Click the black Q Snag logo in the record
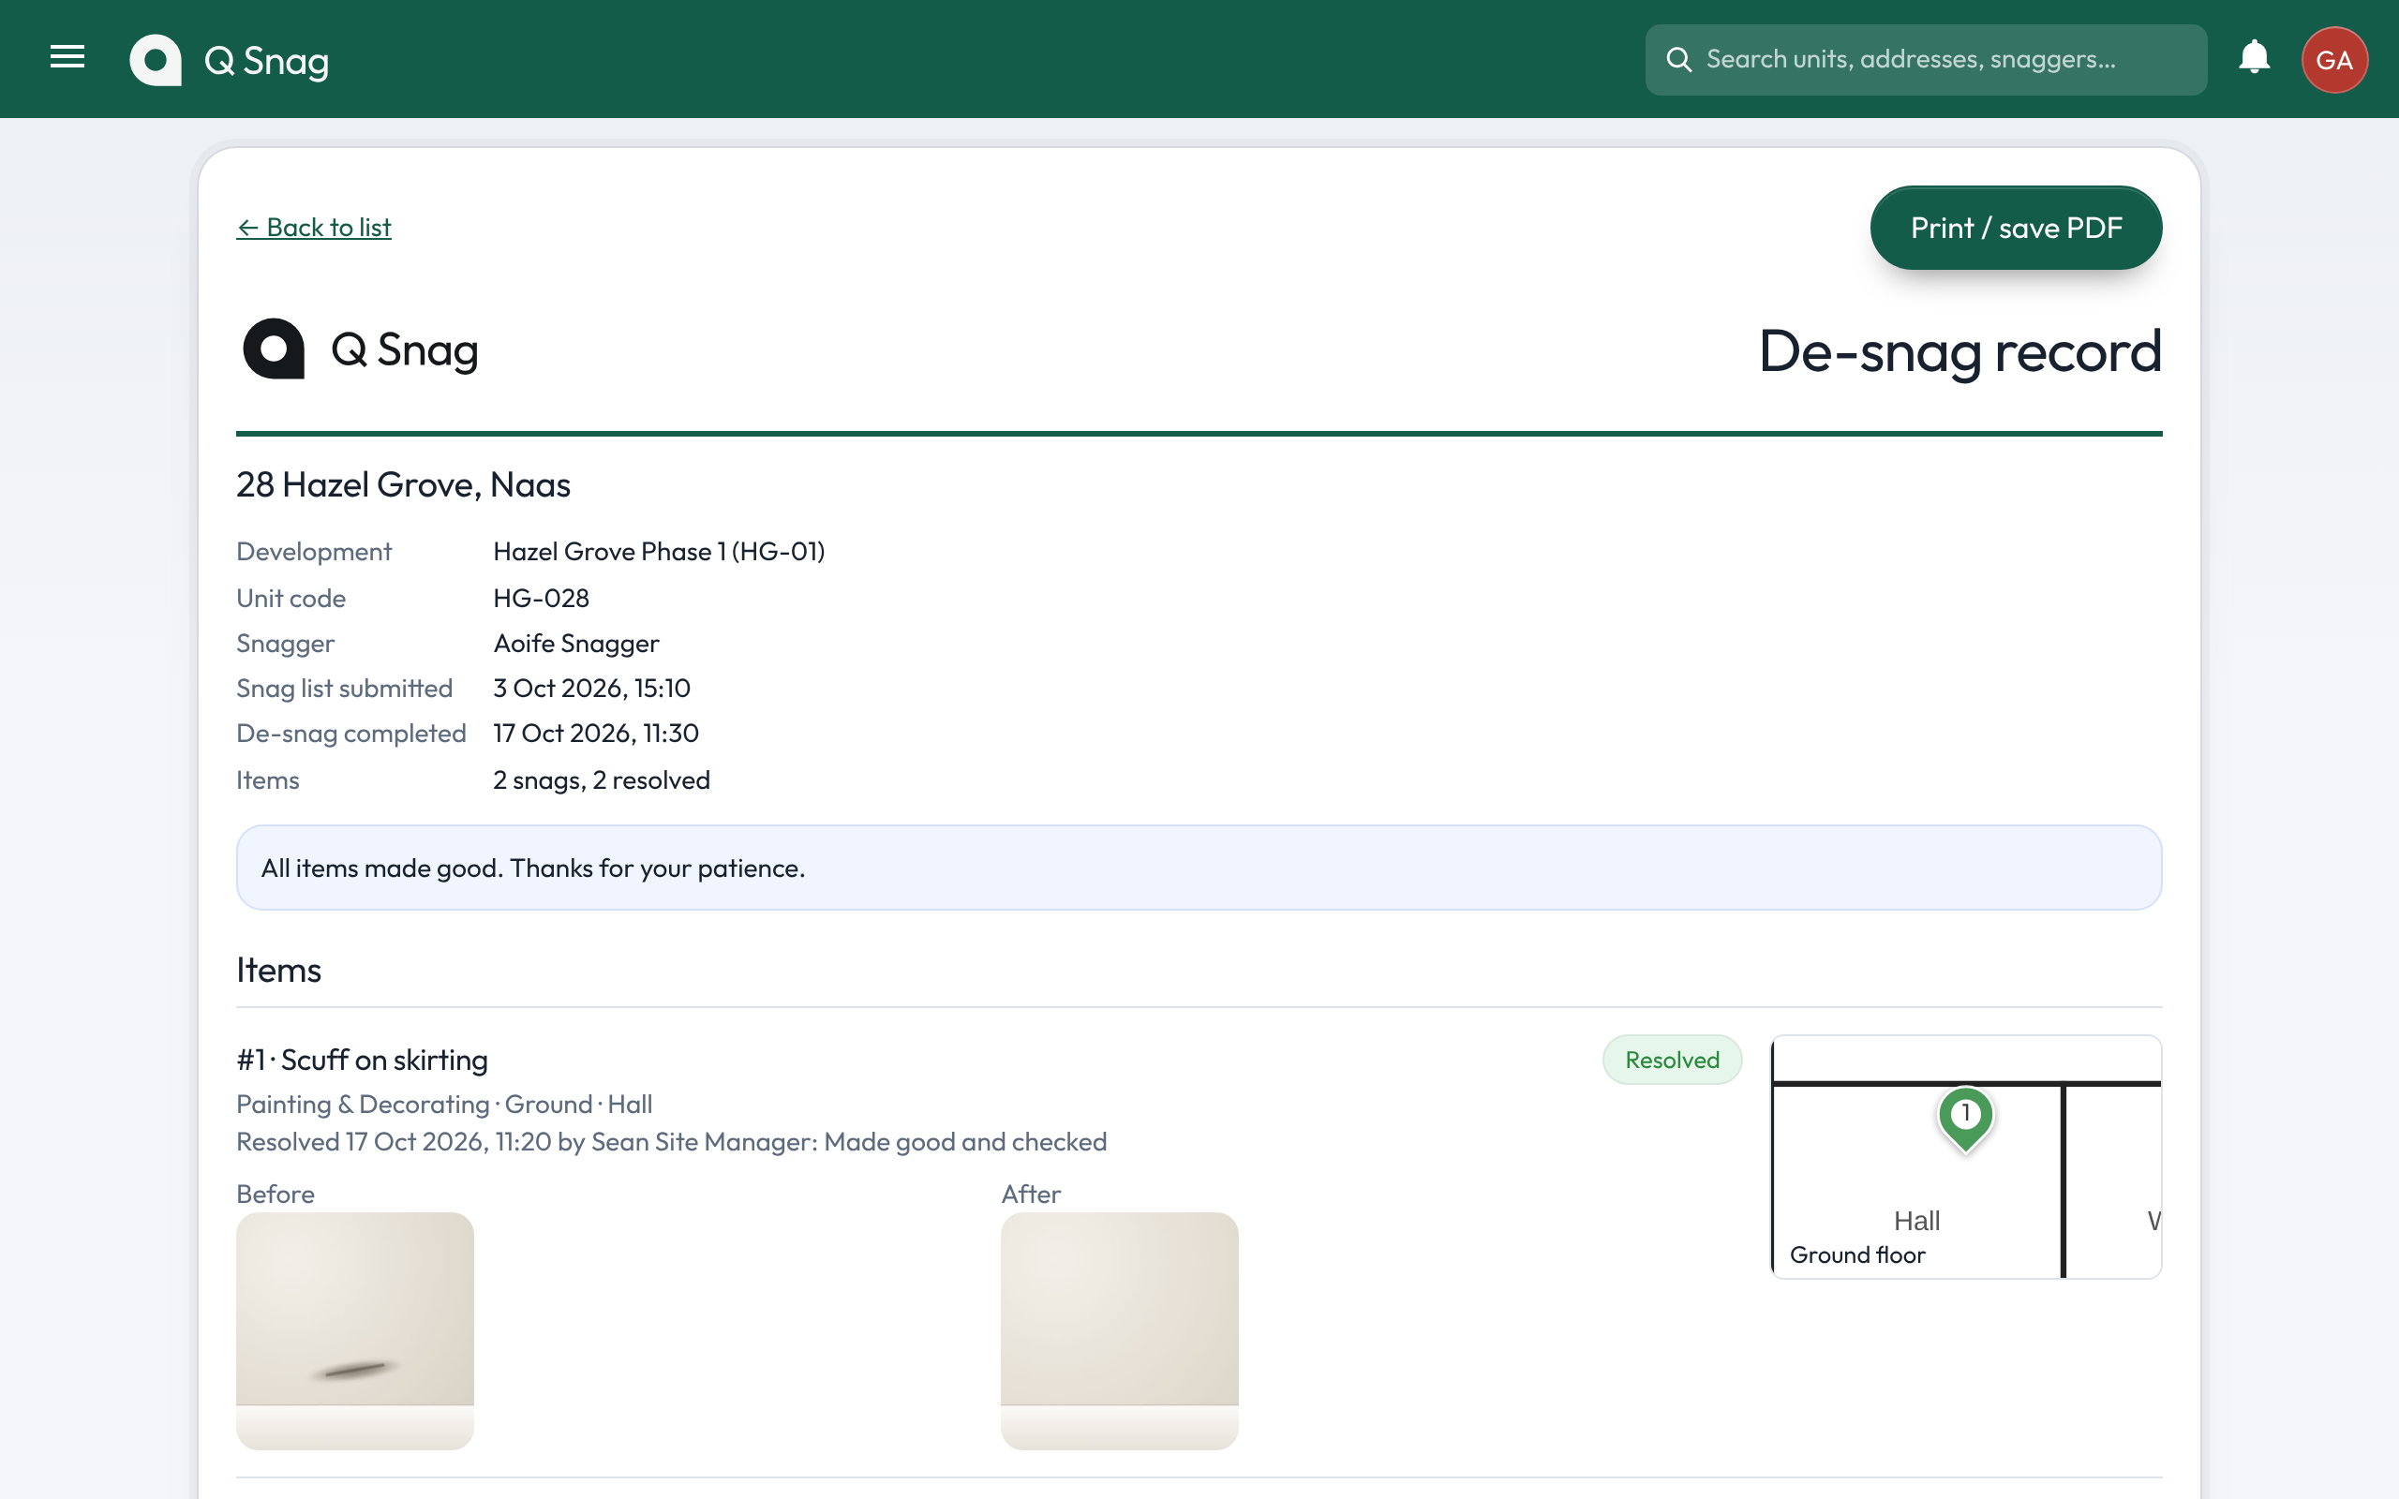The width and height of the screenshot is (2399, 1499). click(x=361, y=349)
